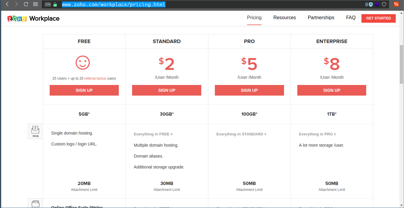Click the green padlock security icon
The height and width of the screenshot is (208, 404).
[x=55, y=4]
